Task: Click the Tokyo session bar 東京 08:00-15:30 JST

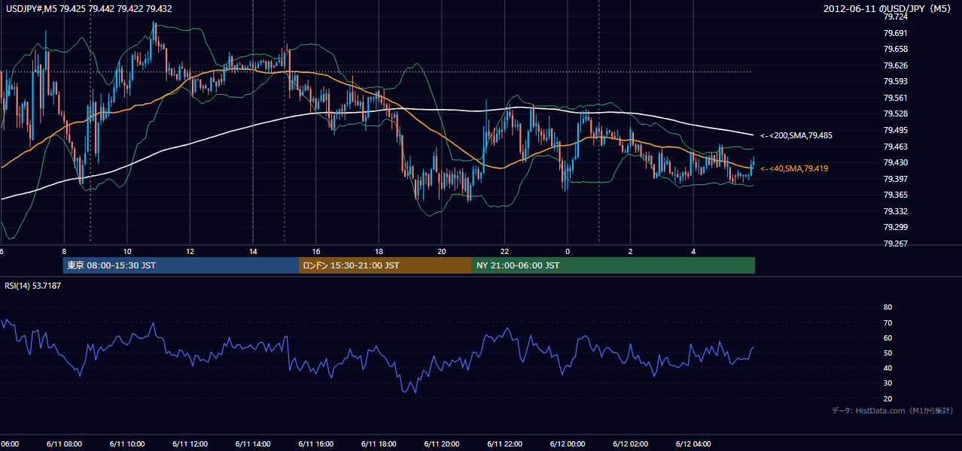Action: click(181, 265)
